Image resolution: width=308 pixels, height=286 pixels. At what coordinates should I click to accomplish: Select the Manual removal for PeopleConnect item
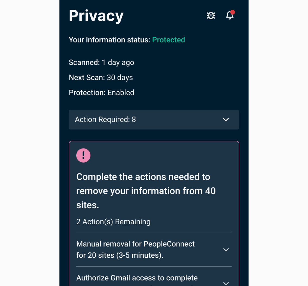[135, 244]
